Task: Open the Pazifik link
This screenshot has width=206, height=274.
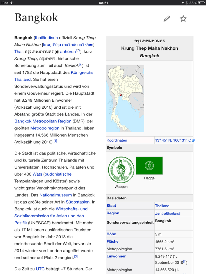Action: pos(21,223)
